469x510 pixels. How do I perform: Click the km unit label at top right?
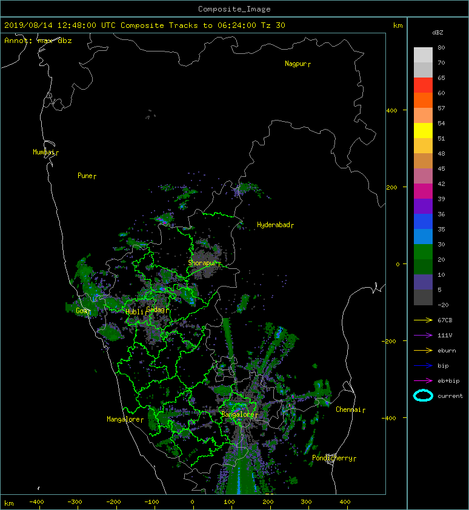[398, 25]
